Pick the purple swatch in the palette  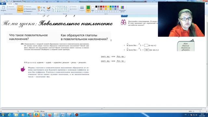(118, 6)
